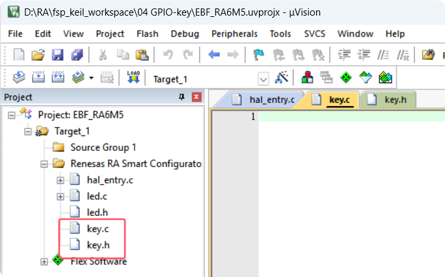Open the File menu
445x277 pixels.
click(x=16, y=34)
